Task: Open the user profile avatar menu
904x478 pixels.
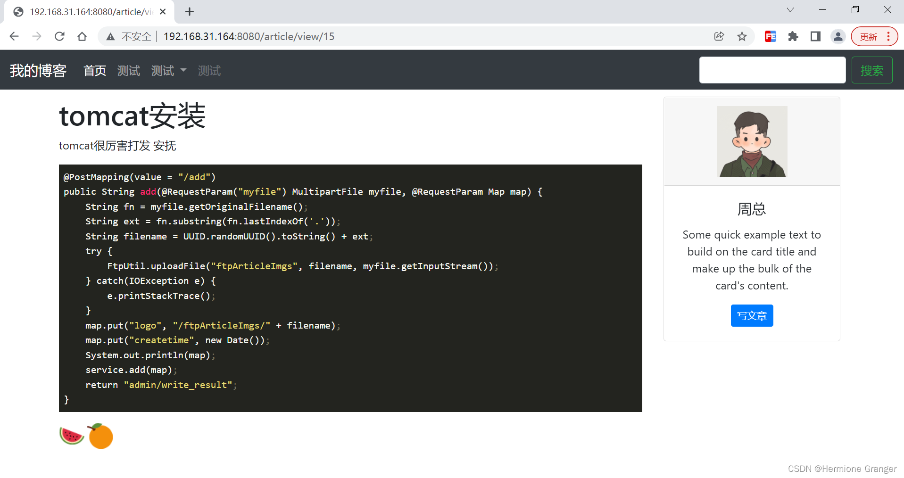Action: click(838, 36)
